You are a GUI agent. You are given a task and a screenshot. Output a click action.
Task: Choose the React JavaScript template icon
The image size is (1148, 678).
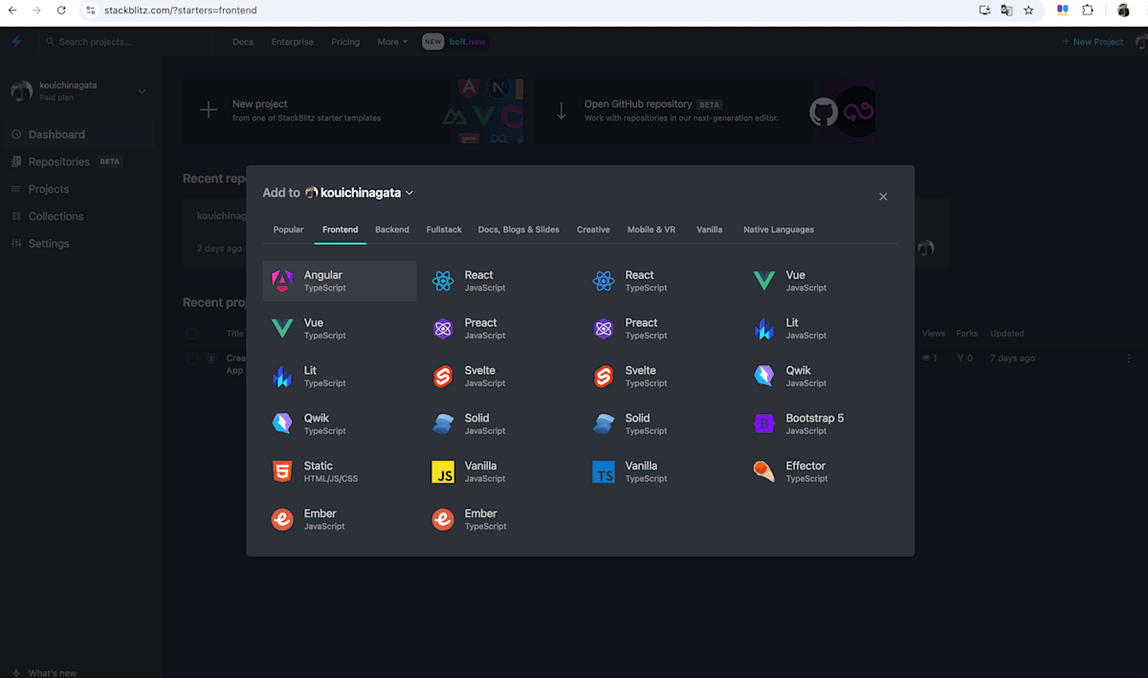point(443,280)
